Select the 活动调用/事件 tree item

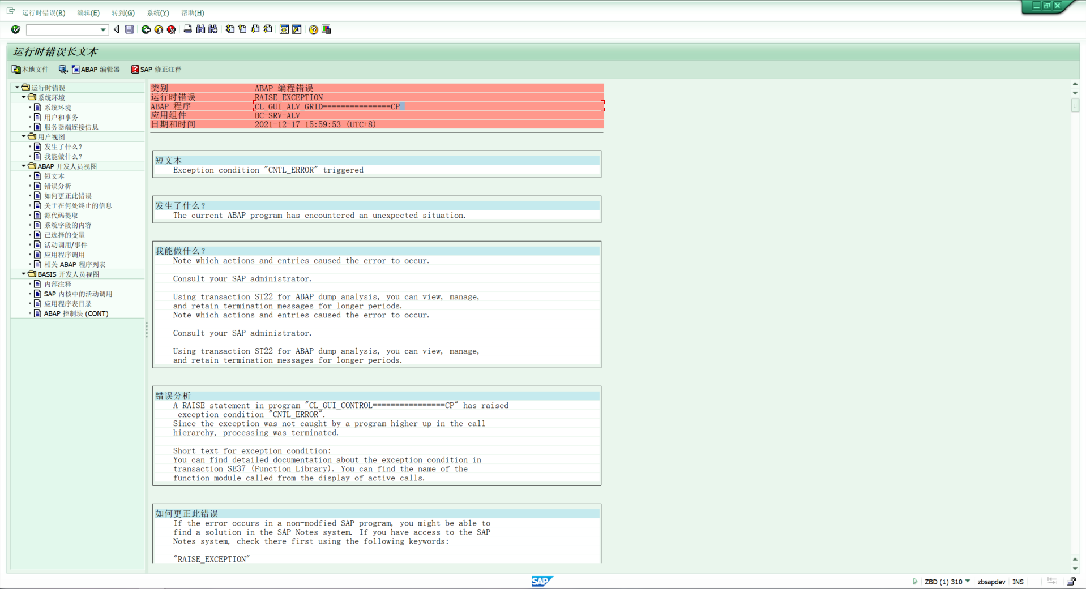pyautogui.click(x=66, y=245)
